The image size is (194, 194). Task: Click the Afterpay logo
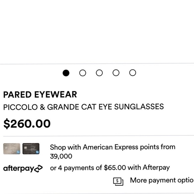click(x=23, y=169)
